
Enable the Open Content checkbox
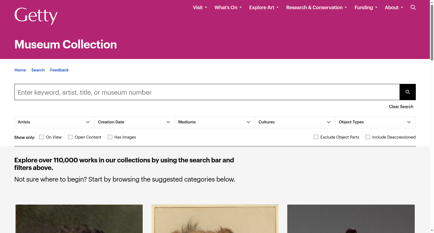coord(70,137)
